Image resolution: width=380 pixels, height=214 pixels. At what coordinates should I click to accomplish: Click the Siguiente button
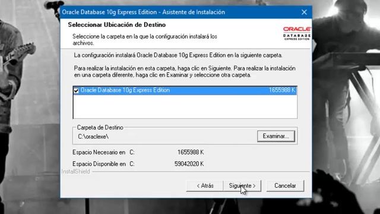pos(242,186)
